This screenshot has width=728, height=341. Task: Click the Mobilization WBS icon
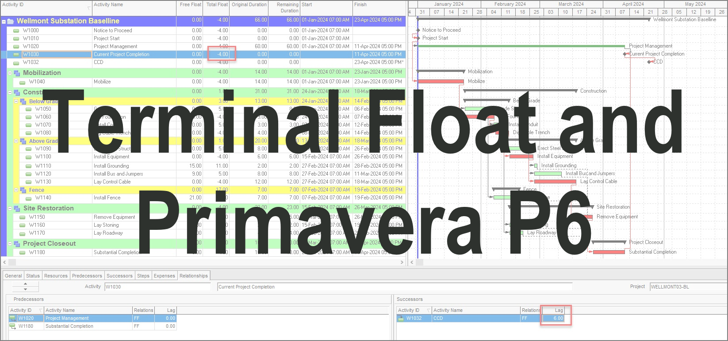pyautogui.click(x=17, y=73)
